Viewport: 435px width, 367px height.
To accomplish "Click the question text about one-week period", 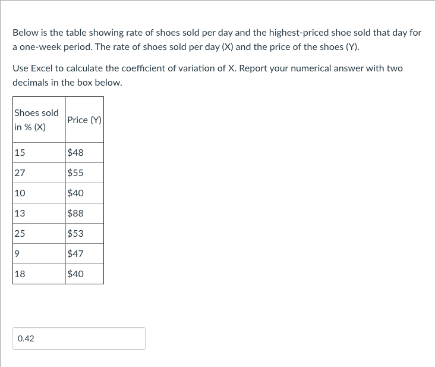I will (x=217, y=40).
